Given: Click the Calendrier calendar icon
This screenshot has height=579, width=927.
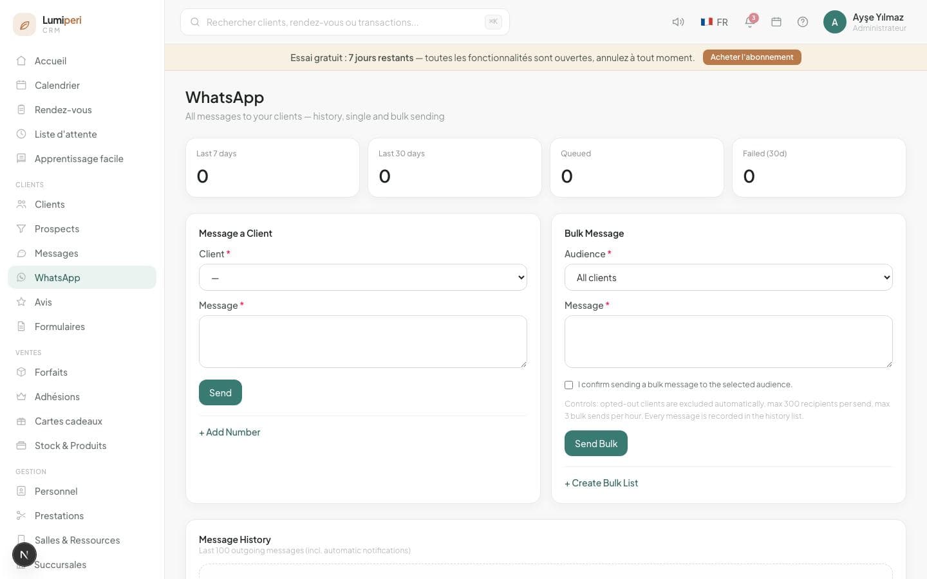Looking at the screenshot, I should (21, 85).
